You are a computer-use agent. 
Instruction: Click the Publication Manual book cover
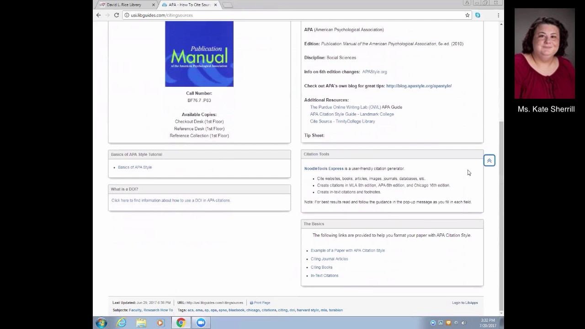pos(199,54)
